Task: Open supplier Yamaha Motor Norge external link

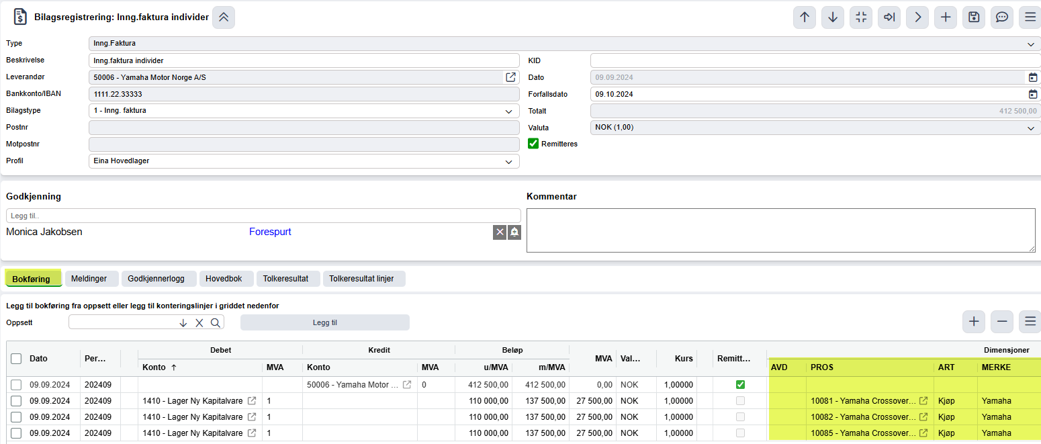Action: (x=510, y=77)
